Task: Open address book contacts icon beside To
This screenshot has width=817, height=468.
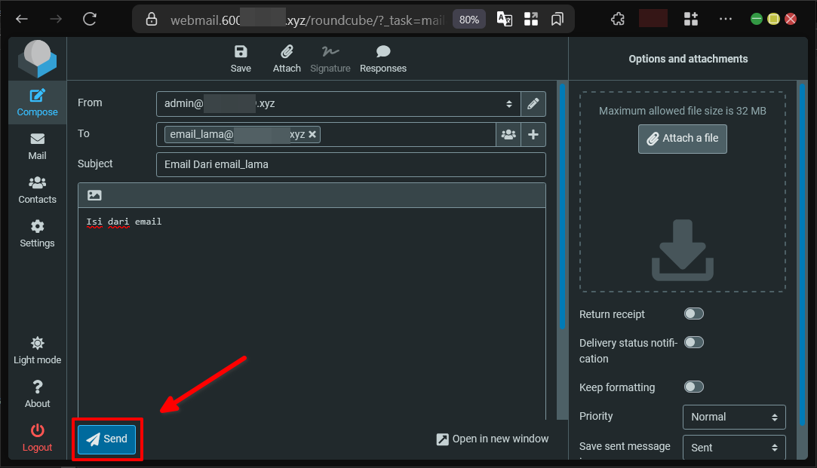Action: point(508,134)
